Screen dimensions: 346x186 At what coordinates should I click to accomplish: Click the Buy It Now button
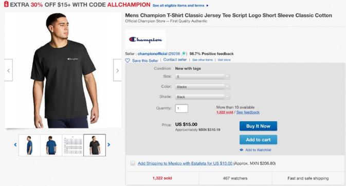tap(258, 126)
